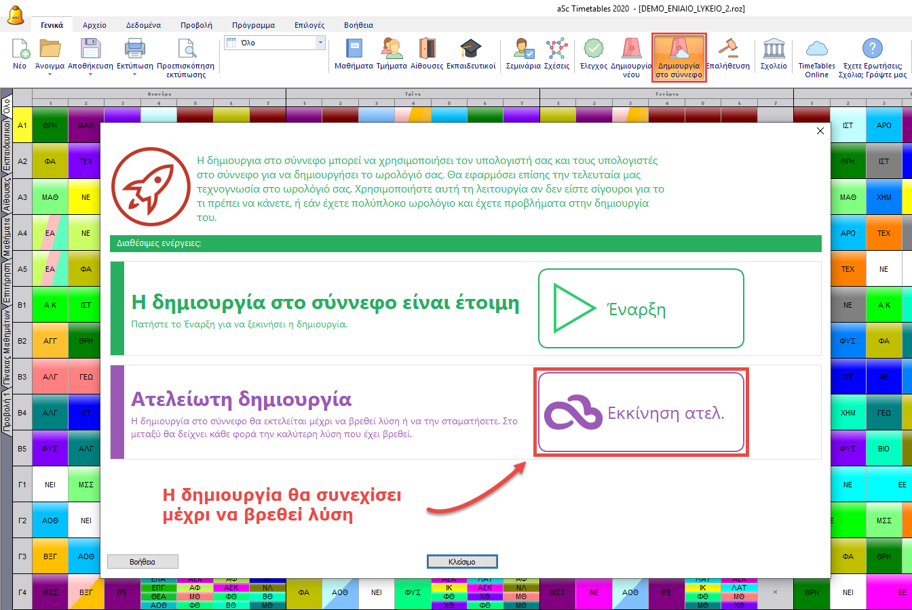Open the Επιλογές ribbon tab

pyautogui.click(x=309, y=25)
